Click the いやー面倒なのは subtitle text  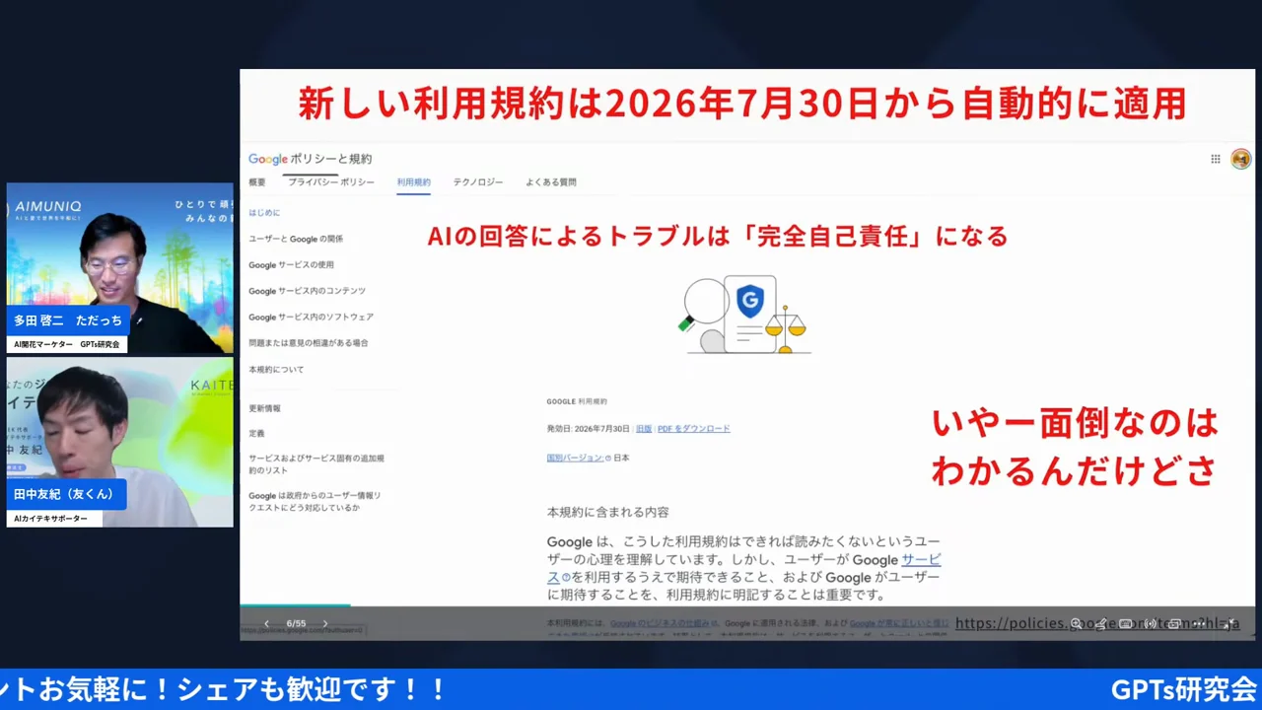coord(1076,424)
